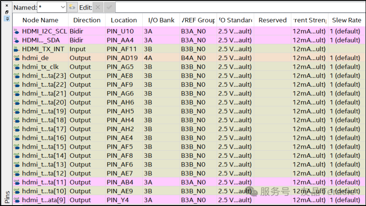This screenshot has height=206, width=366.
Task: Click output icon of hdmi_t...ta[20]
Action: 17,102
